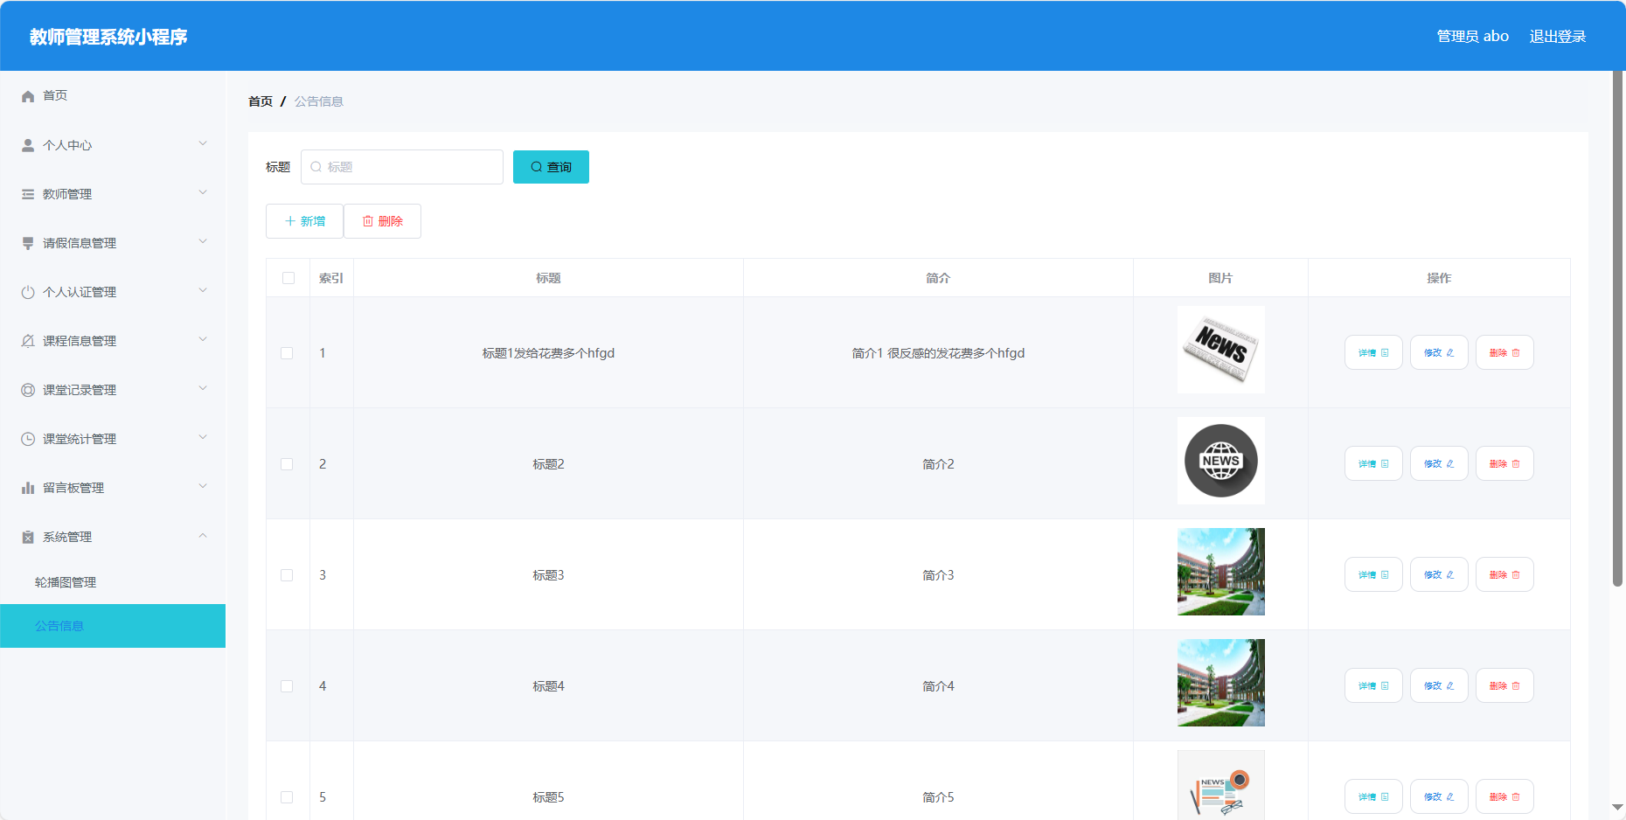Click 管理员 abo in the header

click(x=1473, y=36)
